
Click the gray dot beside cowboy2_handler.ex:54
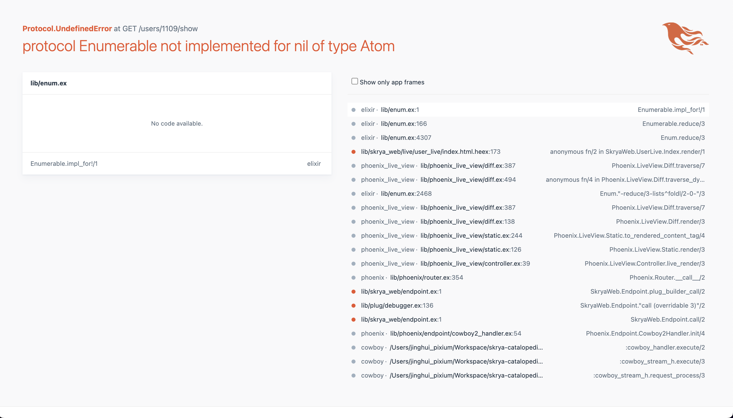click(x=354, y=333)
